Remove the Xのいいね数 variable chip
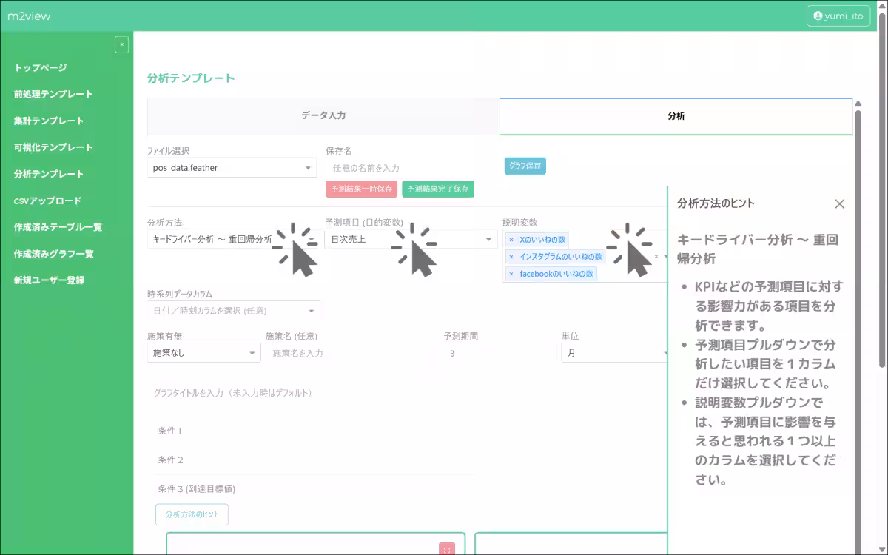 coord(511,240)
